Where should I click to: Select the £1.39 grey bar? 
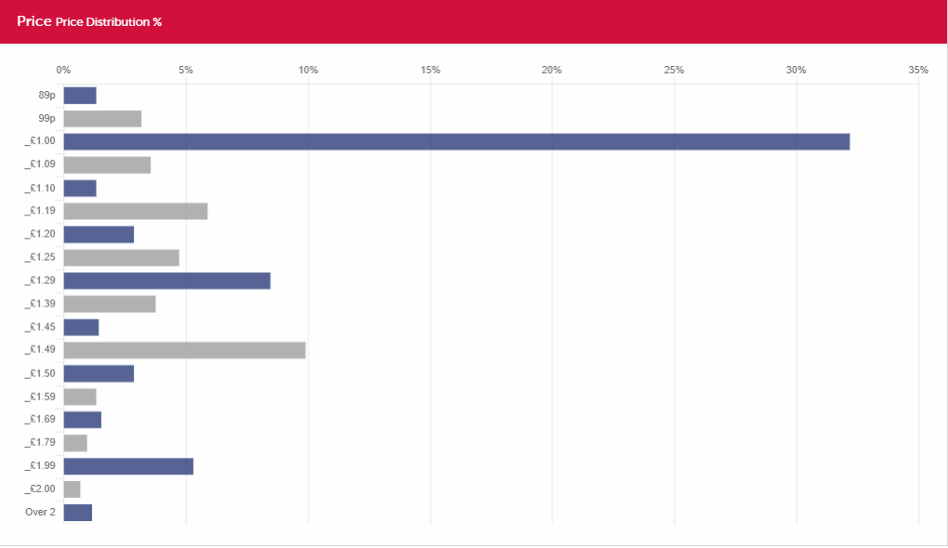coord(110,304)
